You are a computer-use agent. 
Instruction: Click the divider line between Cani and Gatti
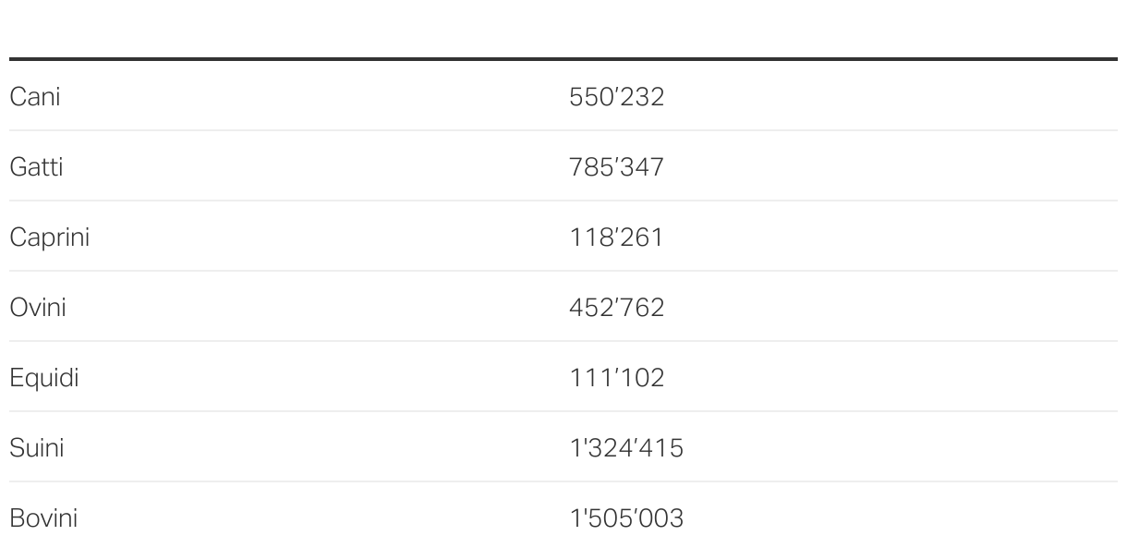pyautogui.click(x=563, y=130)
